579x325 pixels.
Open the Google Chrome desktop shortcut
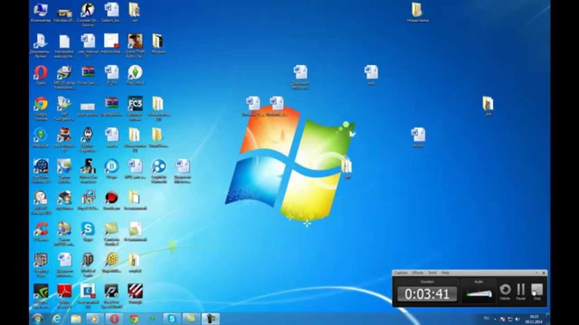41,108
